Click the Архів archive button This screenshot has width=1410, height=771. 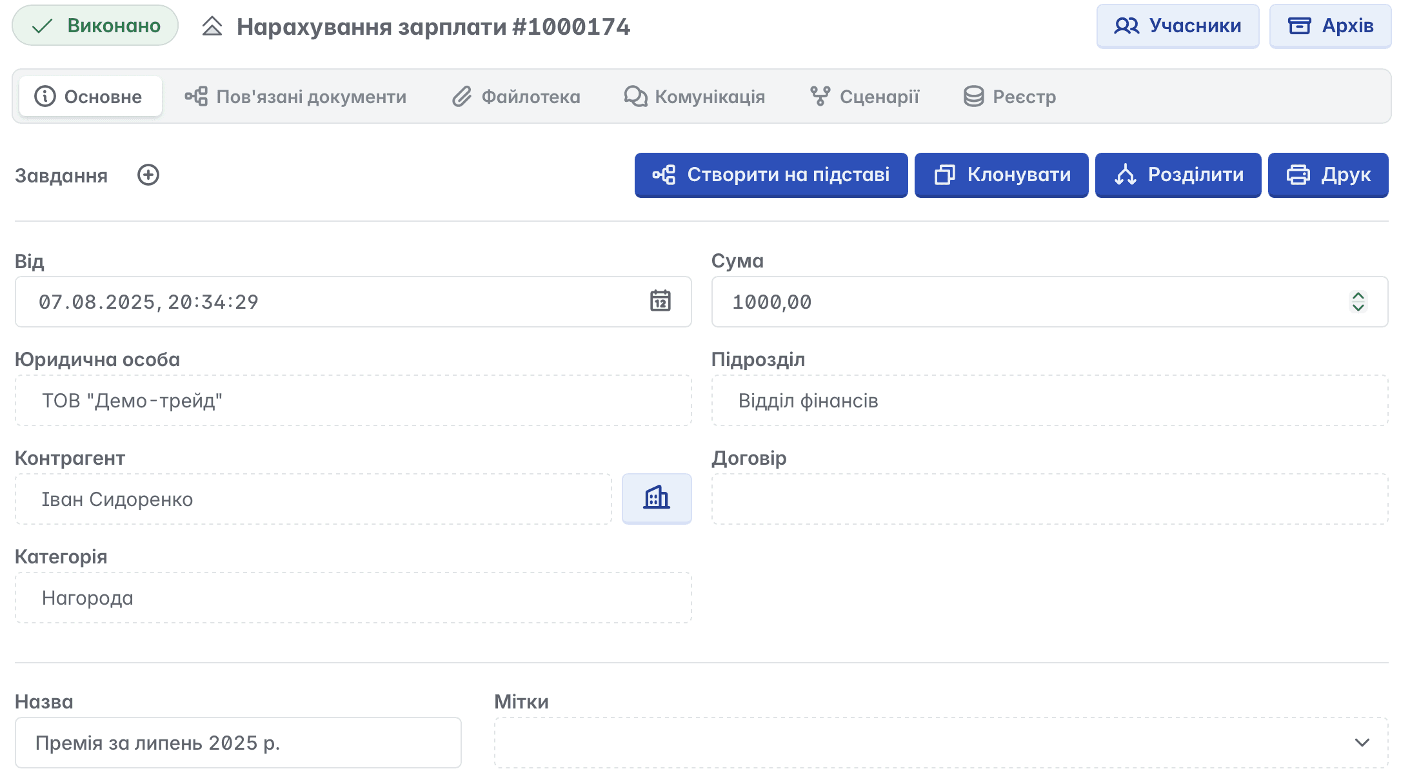[x=1329, y=26]
